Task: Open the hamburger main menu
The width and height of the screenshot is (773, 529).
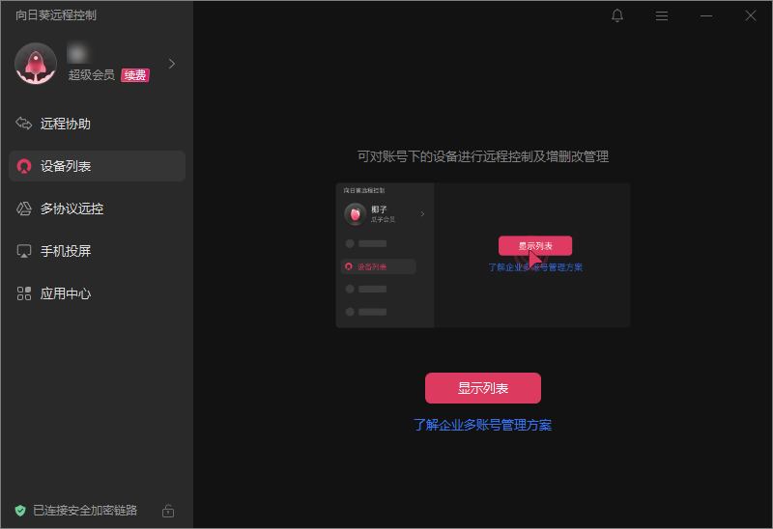Action: click(x=662, y=16)
